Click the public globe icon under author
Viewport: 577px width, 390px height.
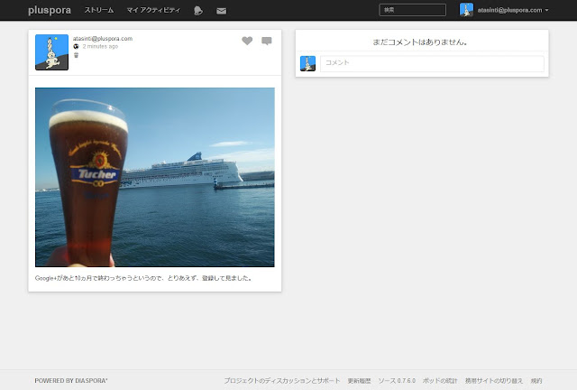pyautogui.click(x=76, y=46)
